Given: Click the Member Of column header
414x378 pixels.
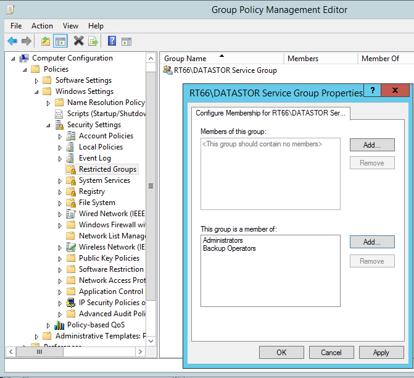Looking at the screenshot, I should pyautogui.click(x=386, y=59).
